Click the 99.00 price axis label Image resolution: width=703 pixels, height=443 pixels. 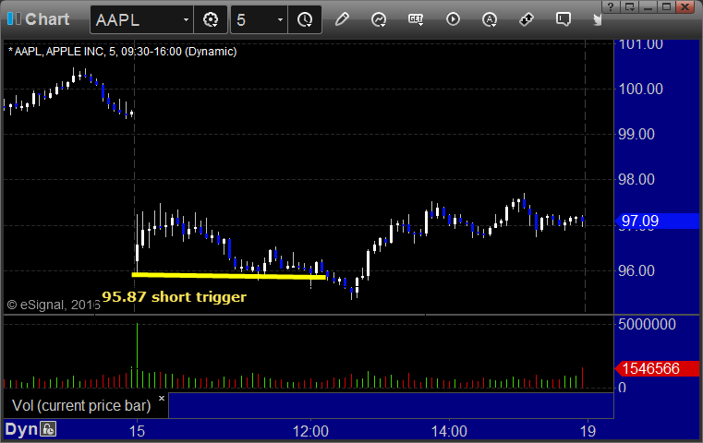(x=636, y=134)
